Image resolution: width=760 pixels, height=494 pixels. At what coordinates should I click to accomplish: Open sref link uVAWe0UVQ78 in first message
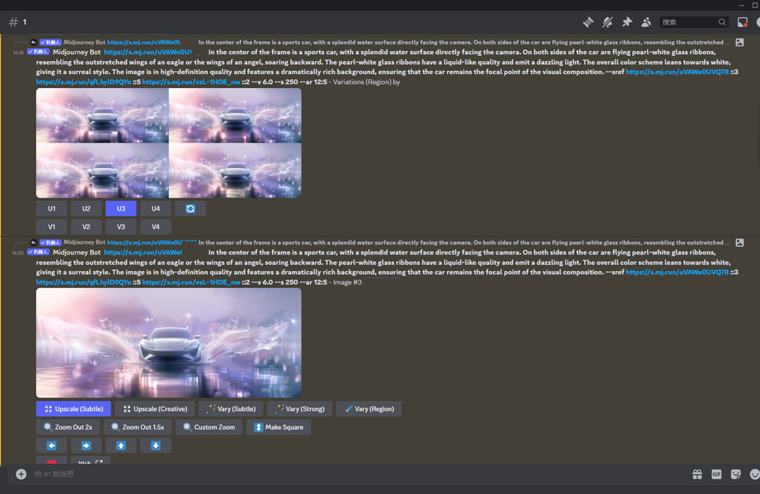677,72
